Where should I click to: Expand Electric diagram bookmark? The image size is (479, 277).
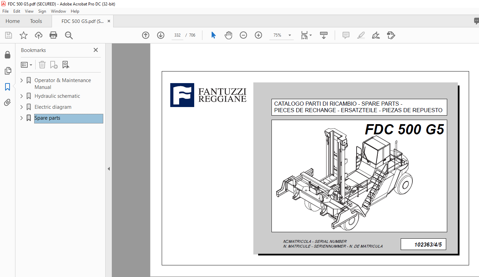tap(22, 107)
